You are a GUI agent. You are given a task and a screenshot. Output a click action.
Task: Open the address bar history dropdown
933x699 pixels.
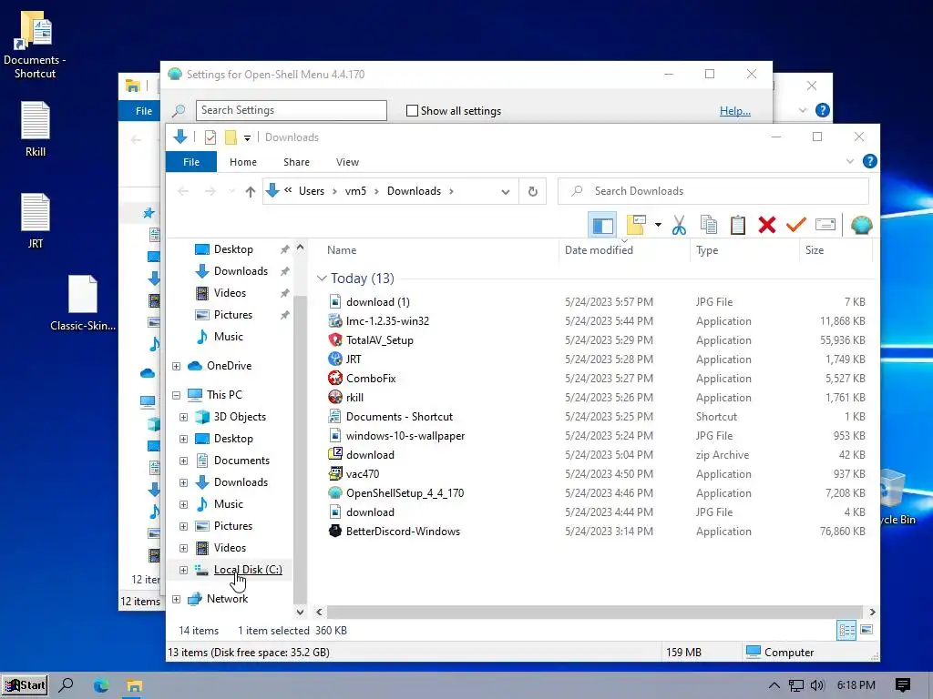(505, 191)
